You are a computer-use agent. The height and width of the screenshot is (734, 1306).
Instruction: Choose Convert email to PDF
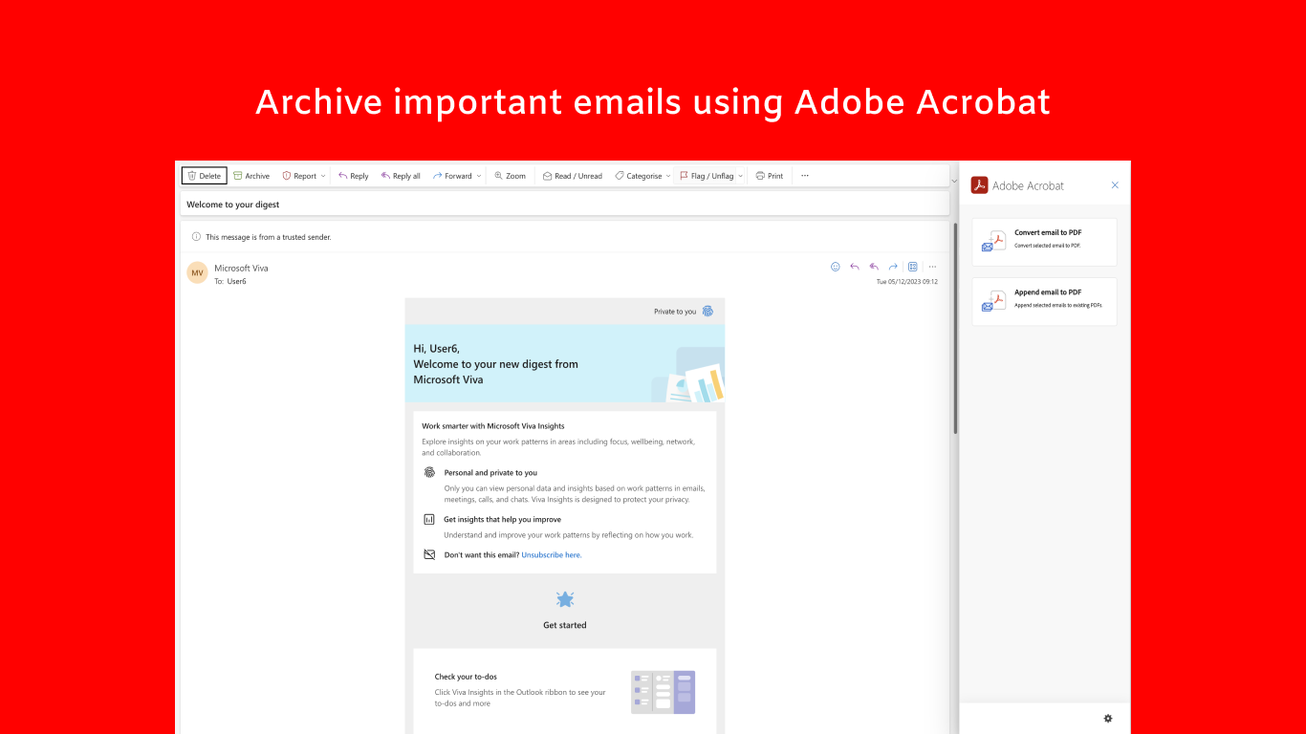tap(1044, 242)
